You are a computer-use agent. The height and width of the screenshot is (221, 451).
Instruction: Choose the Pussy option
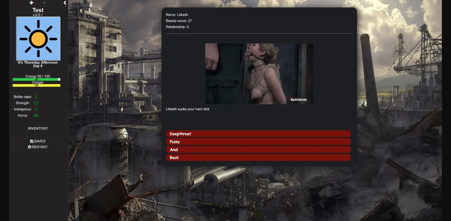pos(258,141)
